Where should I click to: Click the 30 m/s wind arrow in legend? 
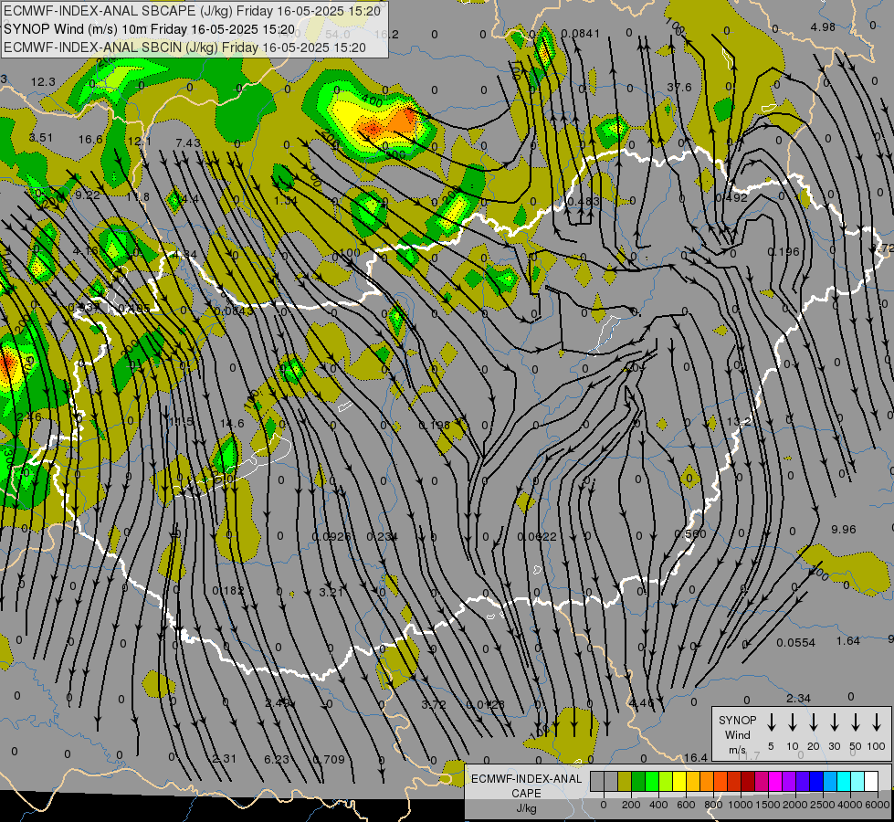click(835, 722)
